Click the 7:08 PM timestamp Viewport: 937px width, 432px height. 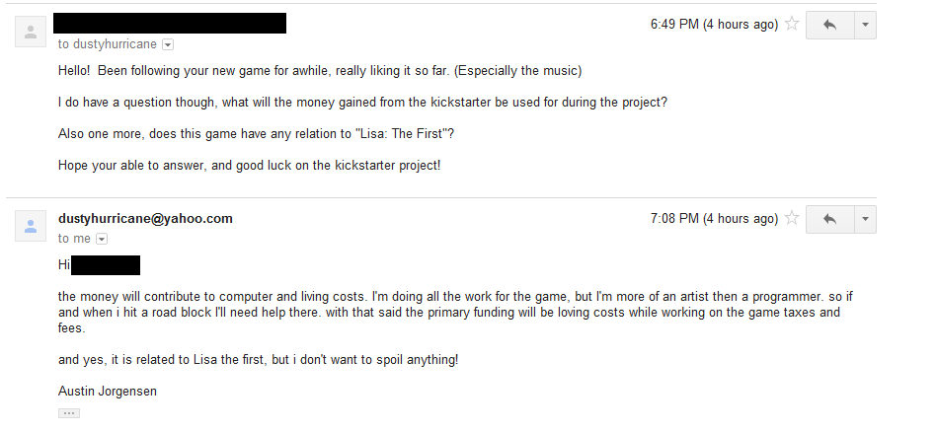point(714,218)
